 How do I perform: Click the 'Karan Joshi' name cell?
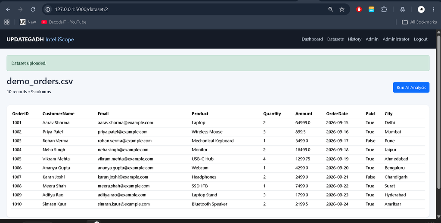coord(53,177)
